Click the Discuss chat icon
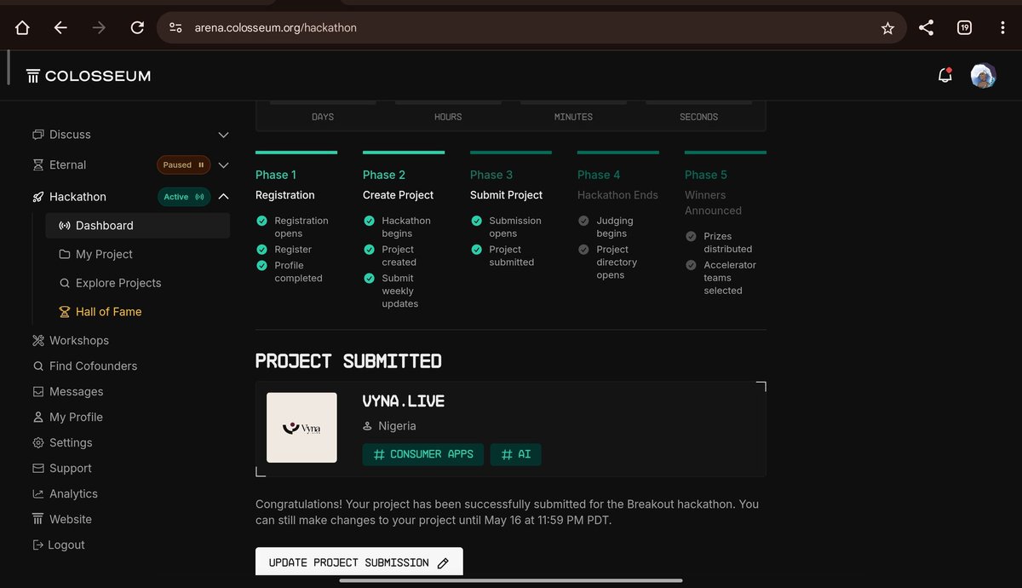 [37, 135]
